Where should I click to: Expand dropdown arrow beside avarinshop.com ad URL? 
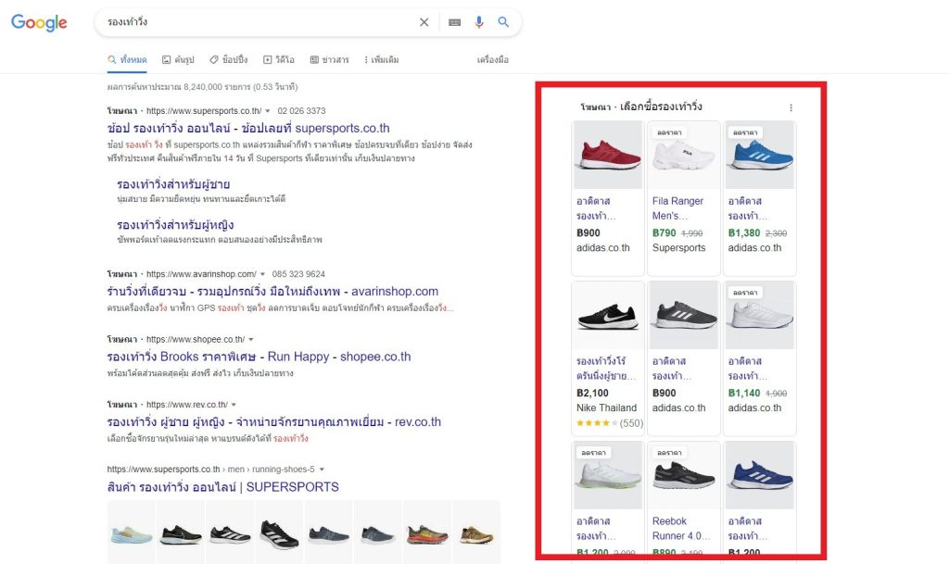click(x=262, y=274)
